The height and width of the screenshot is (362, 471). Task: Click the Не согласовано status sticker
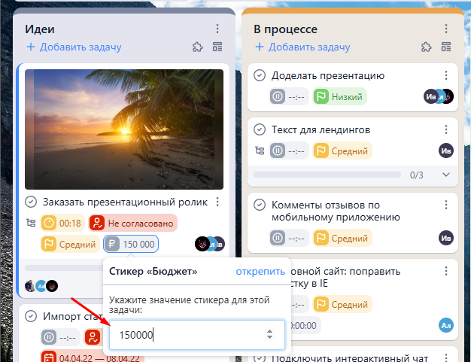(x=133, y=223)
